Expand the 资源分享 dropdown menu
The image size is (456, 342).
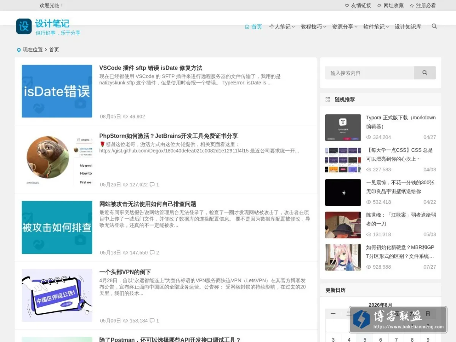click(x=345, y=27)
